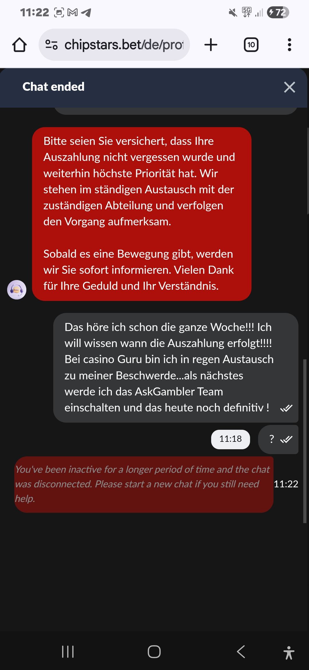Tap the 11:18 timestamp label

click(231, 439)
